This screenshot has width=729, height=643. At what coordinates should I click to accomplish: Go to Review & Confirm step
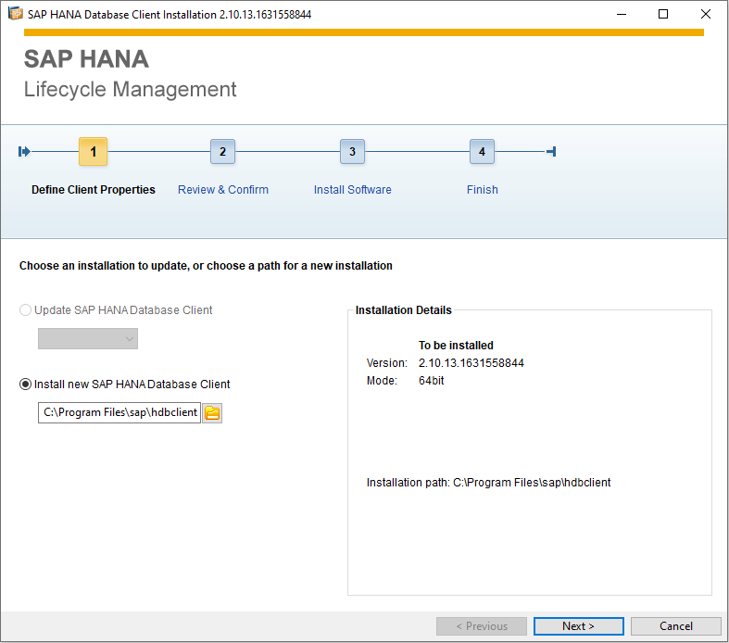(223, 190)
